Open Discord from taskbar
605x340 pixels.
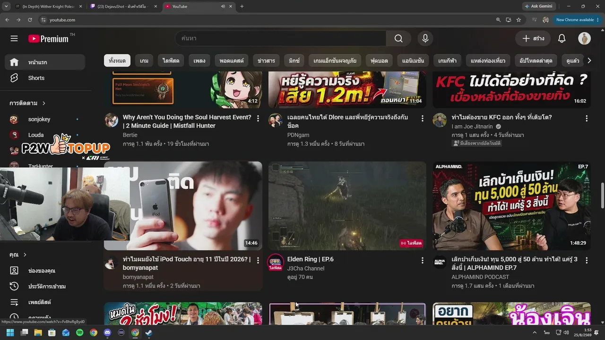[107, 332]
